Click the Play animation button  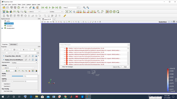pos(50,7)
